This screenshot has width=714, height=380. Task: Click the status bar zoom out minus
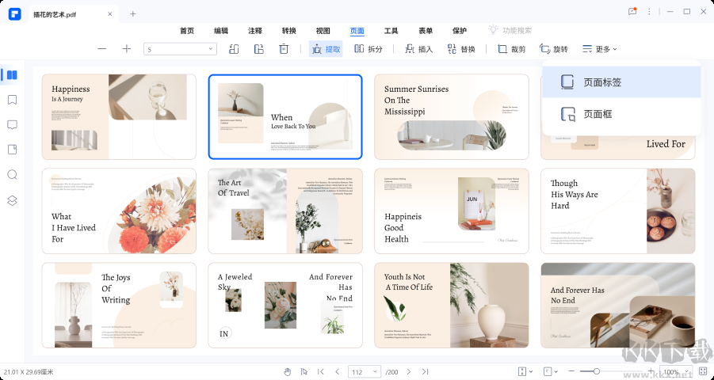[x=571, y=372]
